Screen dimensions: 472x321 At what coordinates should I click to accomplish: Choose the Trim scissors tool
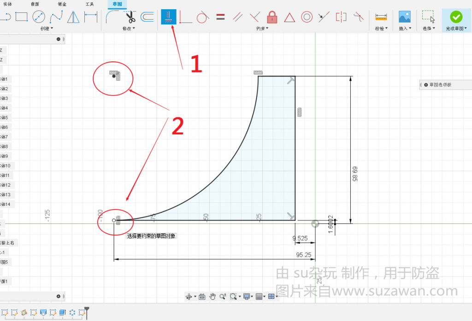130,17
